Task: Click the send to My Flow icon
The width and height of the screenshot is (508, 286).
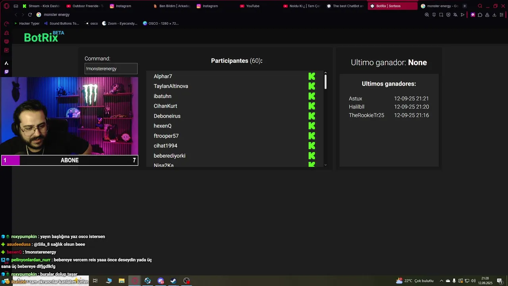Action: pos(463,15)
